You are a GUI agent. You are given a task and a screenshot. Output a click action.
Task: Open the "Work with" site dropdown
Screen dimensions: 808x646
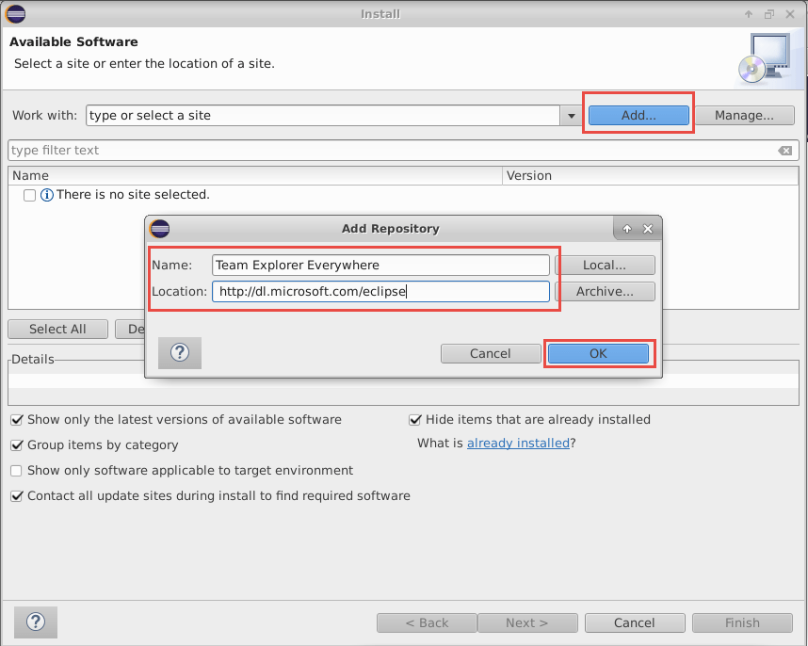pos(572,115)
